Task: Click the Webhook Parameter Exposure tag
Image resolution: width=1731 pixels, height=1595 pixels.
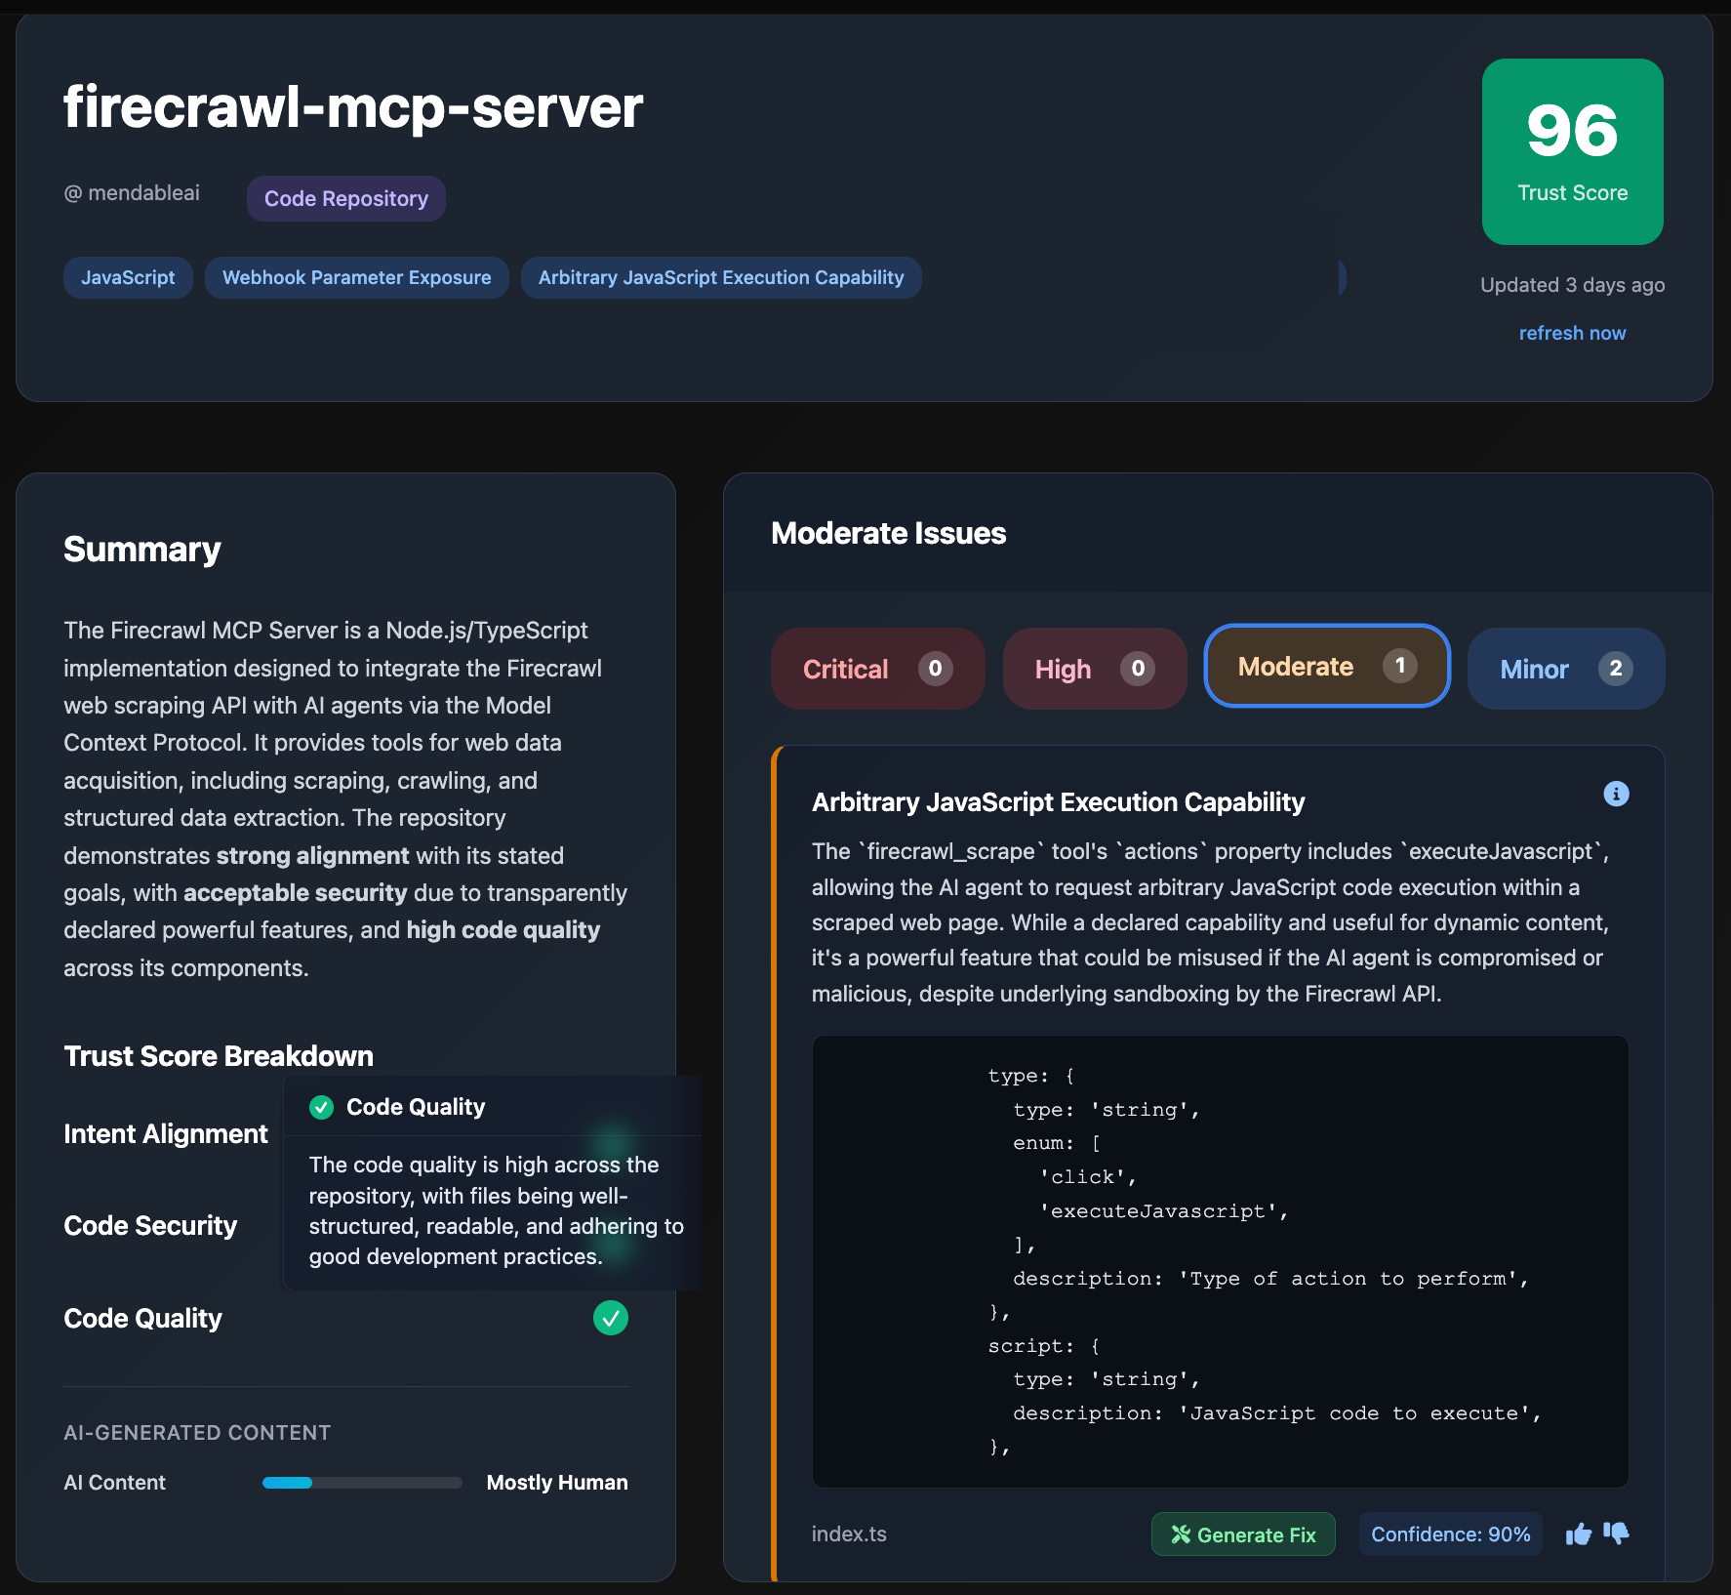Action: (x=356, y=278)
